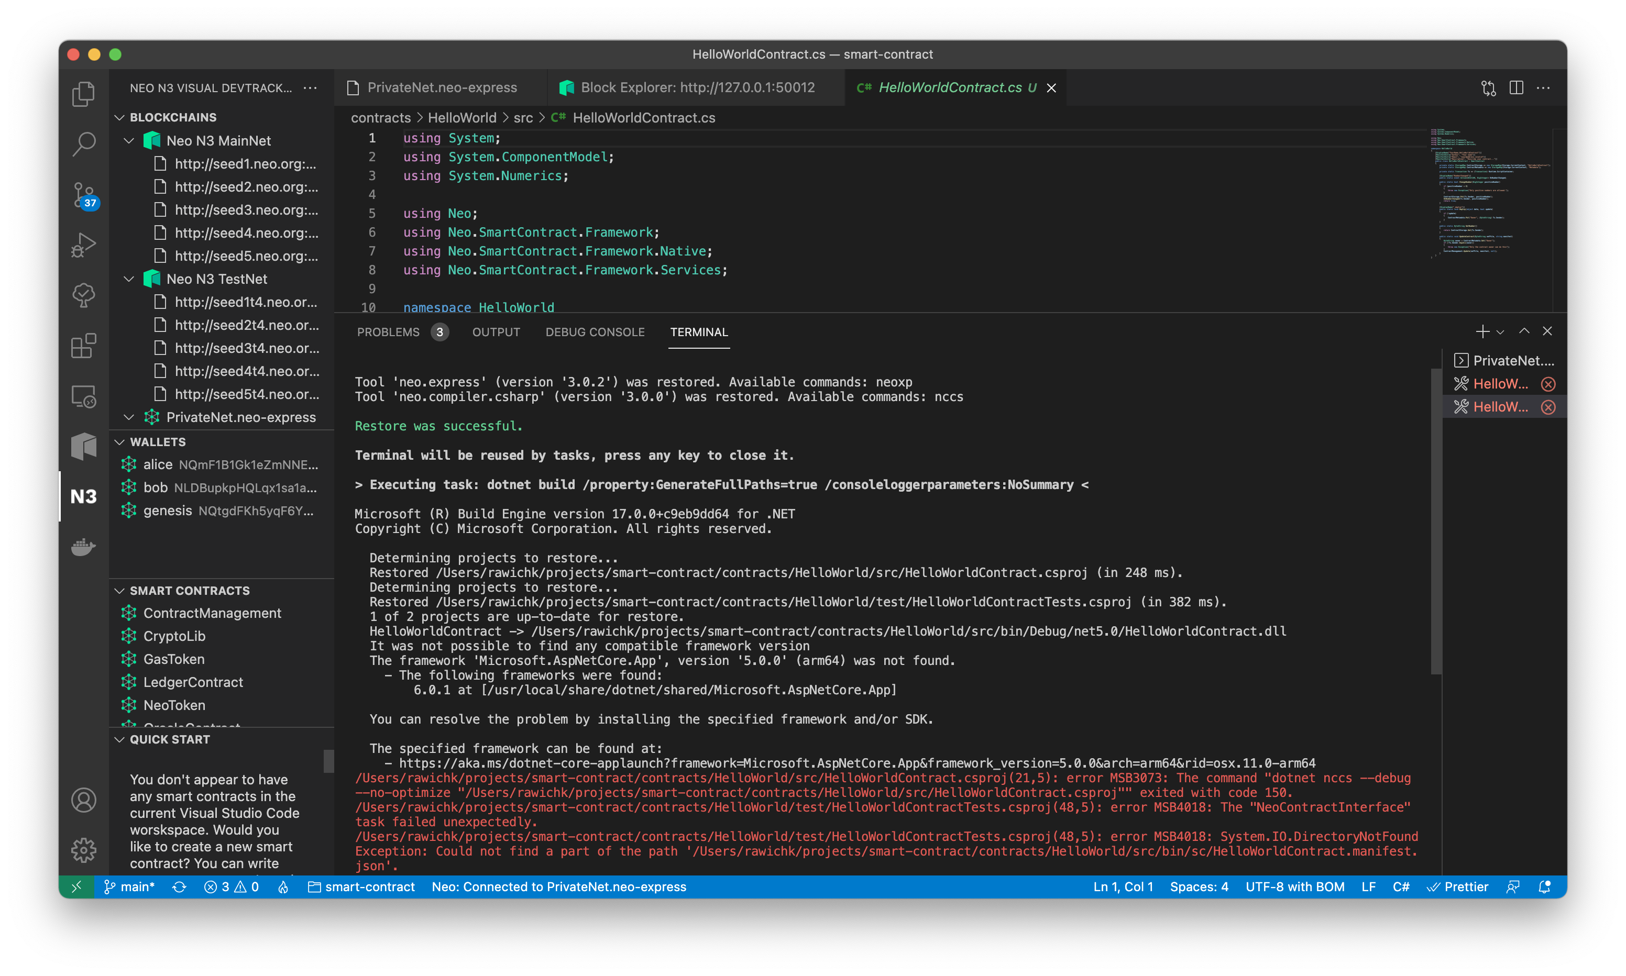Toggle the split editor layout
Screen dimensions: 1626x976
tap(1516, 87)
